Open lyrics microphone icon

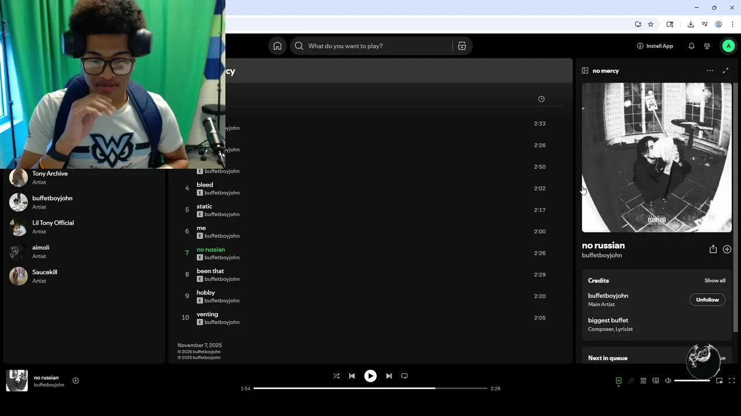pos(631,381)
